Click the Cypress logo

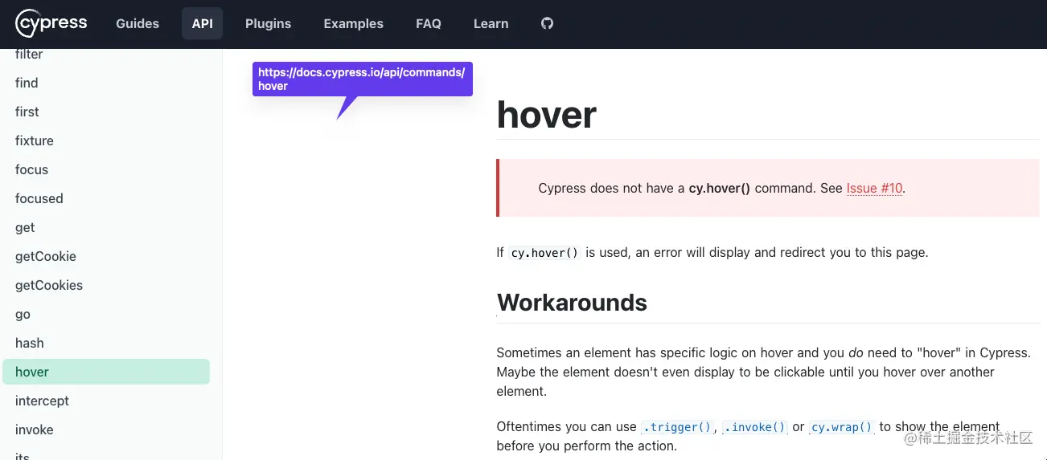click(51, 23)
